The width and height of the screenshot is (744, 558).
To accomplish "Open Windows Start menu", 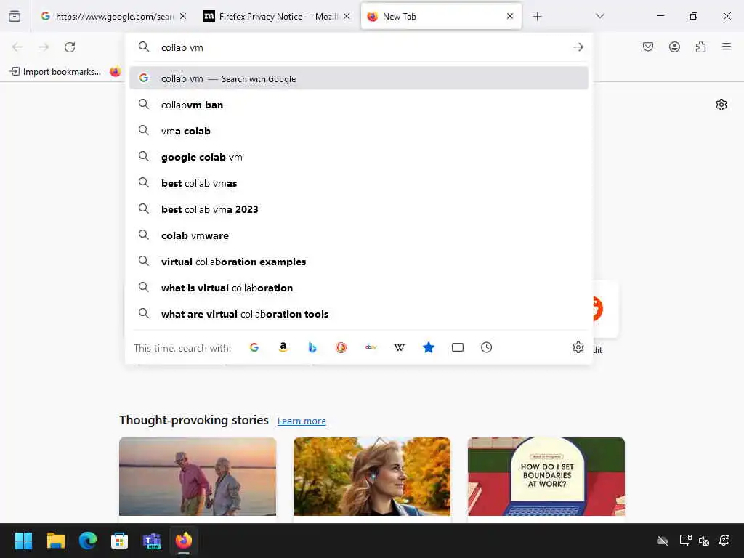I will [23, 541].
